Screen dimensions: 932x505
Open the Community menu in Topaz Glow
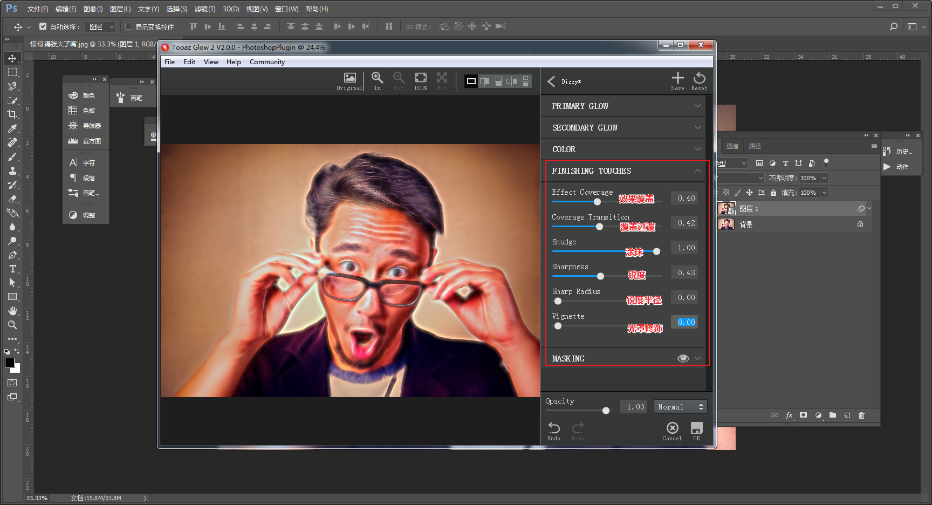click(267, 62)
